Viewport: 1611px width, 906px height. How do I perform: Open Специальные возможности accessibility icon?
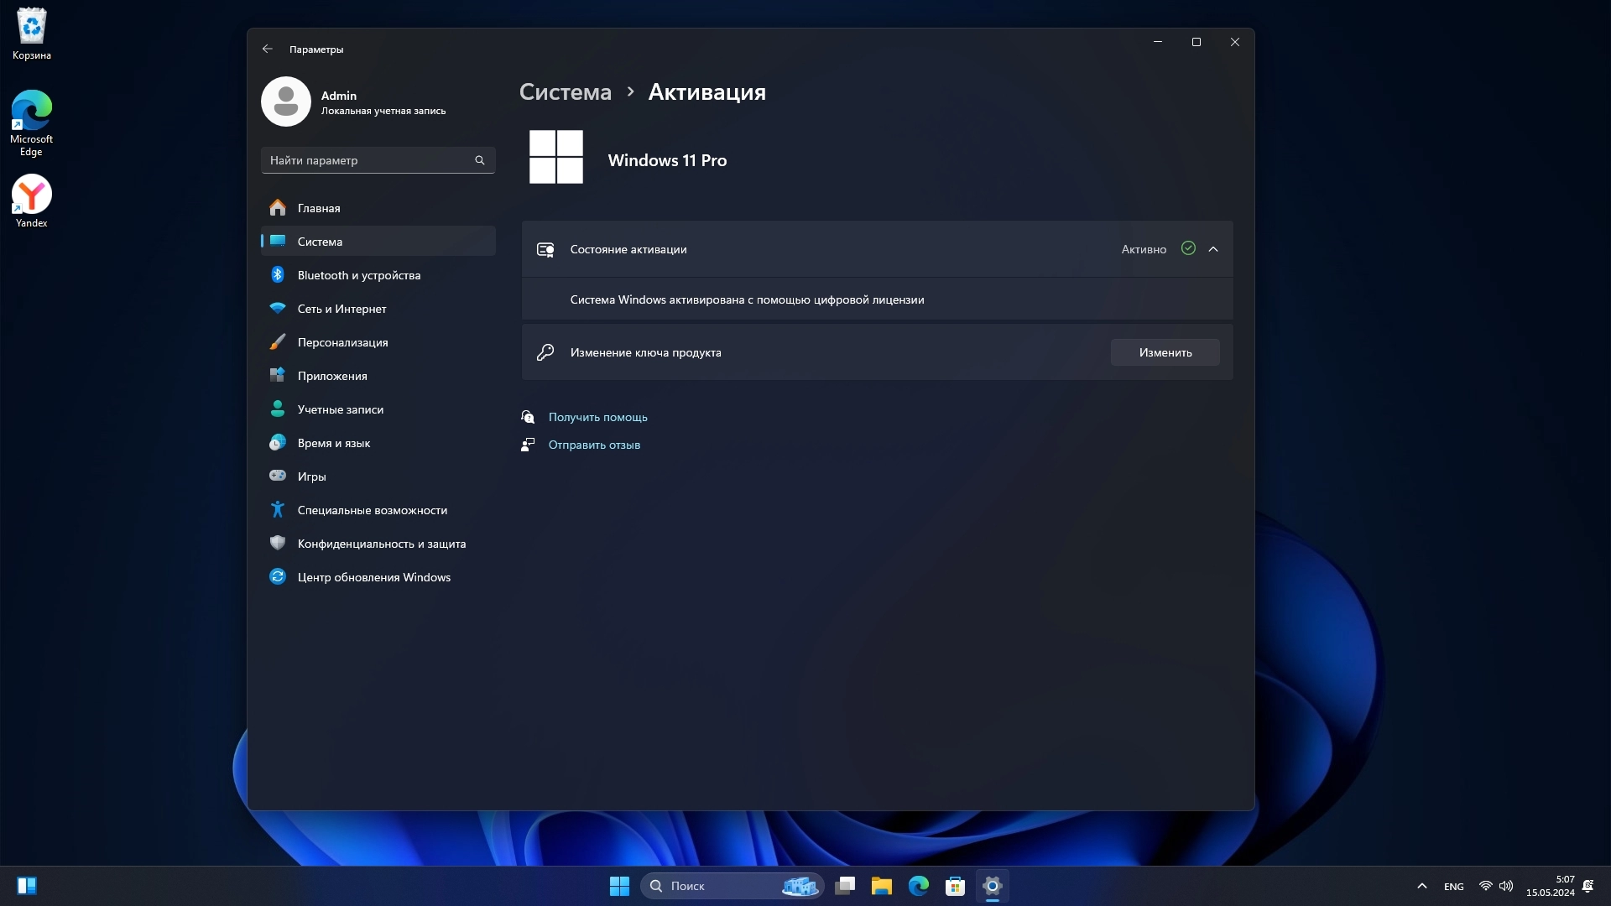(x=278, y=510)
